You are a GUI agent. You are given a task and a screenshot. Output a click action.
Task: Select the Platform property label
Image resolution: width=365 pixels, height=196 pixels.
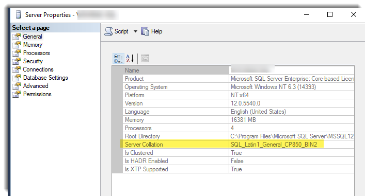click(135, 95)
